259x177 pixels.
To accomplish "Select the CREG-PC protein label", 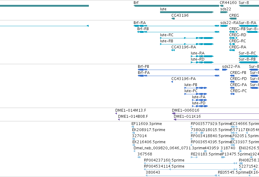I will point(238,91).
